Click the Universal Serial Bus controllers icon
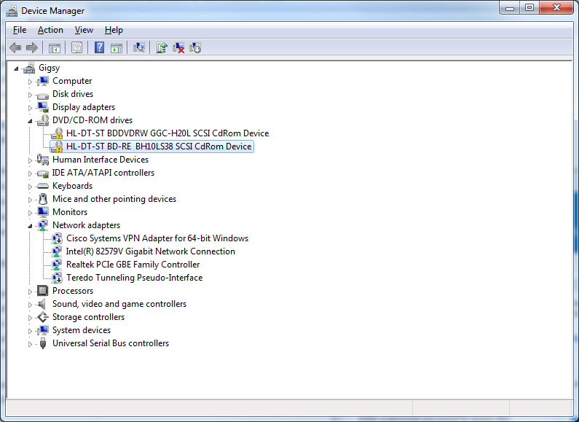The image size is (579, 422). point(43,343)
